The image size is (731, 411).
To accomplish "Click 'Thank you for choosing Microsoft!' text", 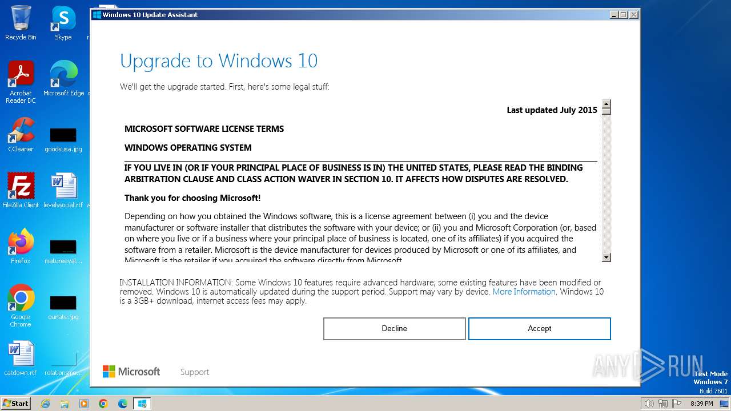I will 192,198.
